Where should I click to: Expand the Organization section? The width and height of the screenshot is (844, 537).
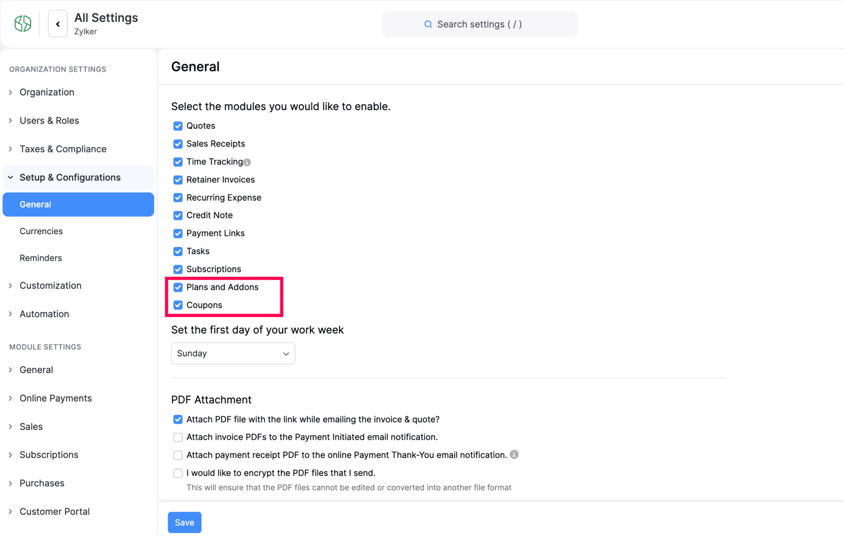pos(47,92)
